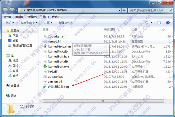The image size is (175, 117).
Task: Click the refresh button next to address bar
Action: 124,10
